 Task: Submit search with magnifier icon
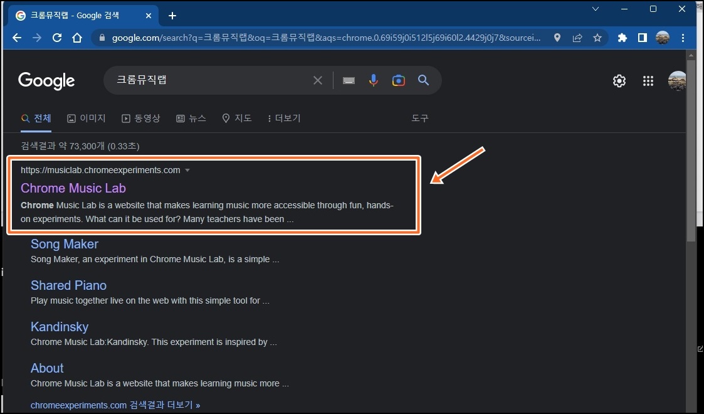423,80
